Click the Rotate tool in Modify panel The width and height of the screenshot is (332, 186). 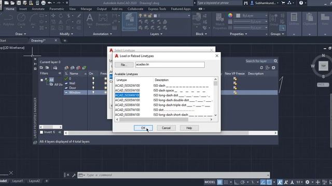coord(61,16)
